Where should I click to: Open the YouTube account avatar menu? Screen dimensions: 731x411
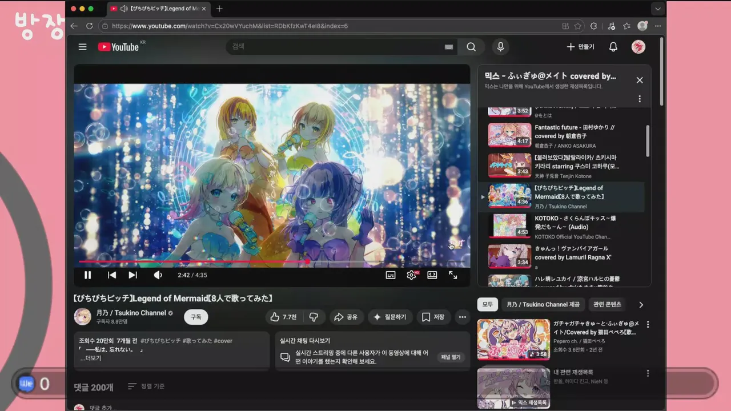(638, 47)
